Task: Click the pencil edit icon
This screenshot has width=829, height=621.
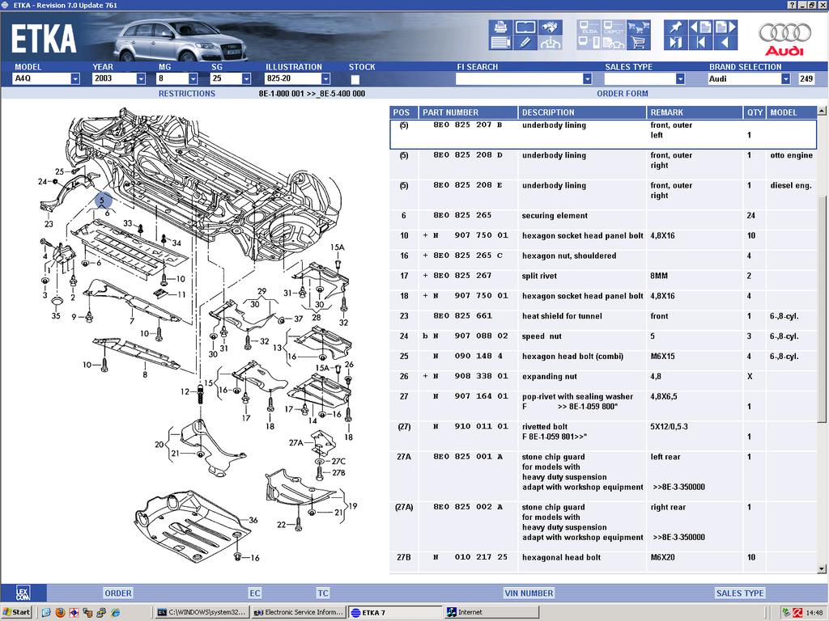Action: pos(525,42)
